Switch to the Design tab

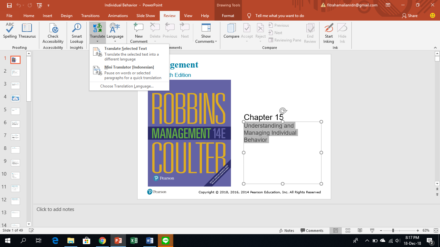(x=67, y=16)
